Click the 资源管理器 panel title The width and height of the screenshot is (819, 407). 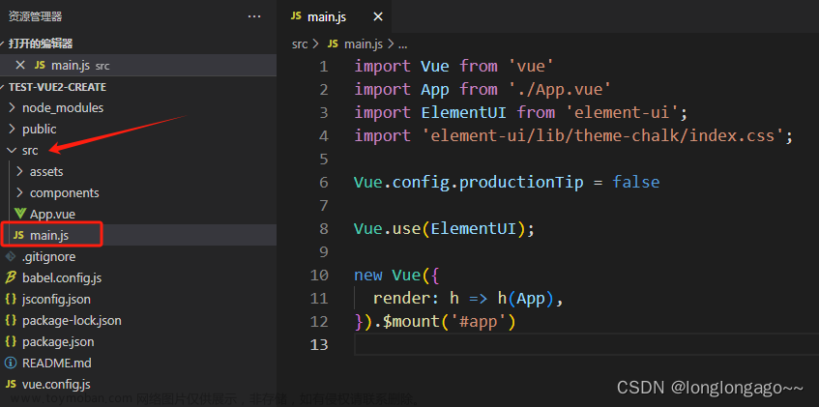tap(36, 16)
